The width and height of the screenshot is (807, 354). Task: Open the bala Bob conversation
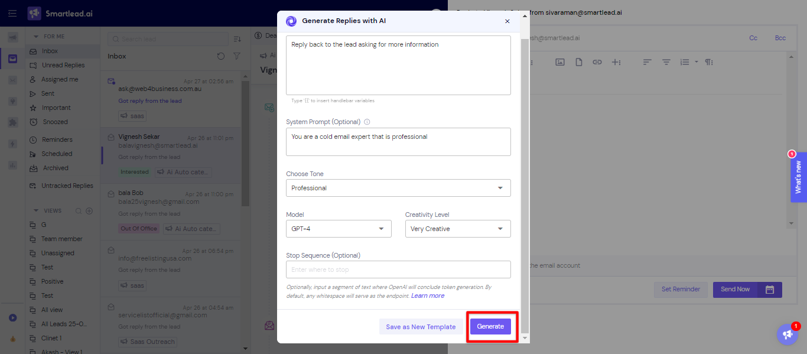[x=171, y=212]
